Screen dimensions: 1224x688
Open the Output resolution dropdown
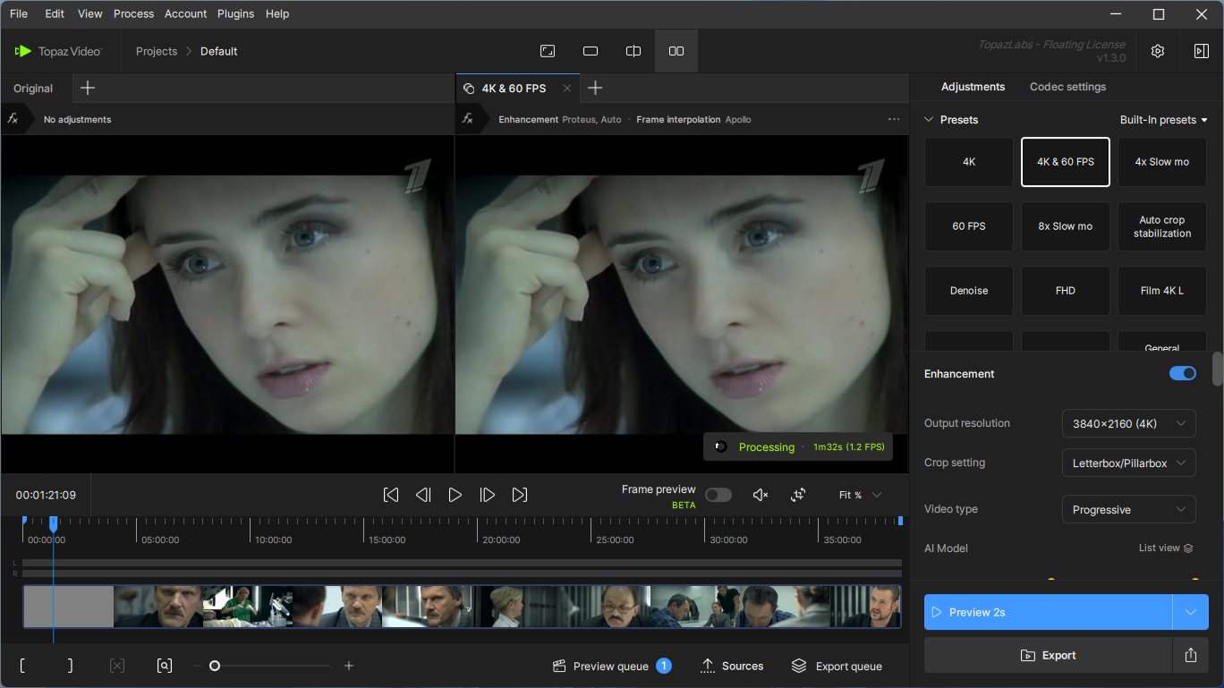[x=1128, y=423]
